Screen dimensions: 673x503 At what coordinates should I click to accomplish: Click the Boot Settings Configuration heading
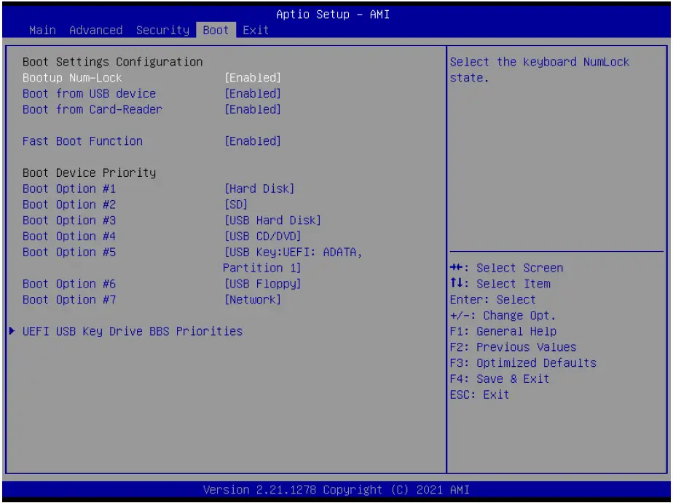point(94,61)
